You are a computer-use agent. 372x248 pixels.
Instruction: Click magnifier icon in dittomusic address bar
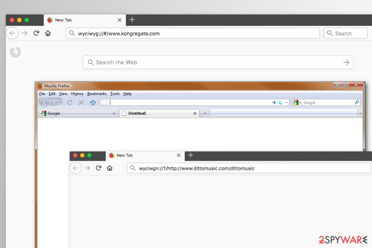[x=133, y=168]
